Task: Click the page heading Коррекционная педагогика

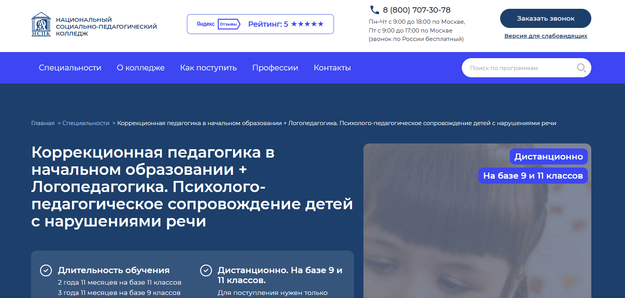Action: (192, 187)
